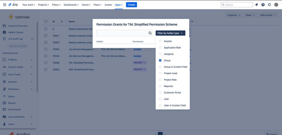Screen dimensions: 282x135
Task: Click the magnifier icon in dialog search
Action: click(150, 33)
